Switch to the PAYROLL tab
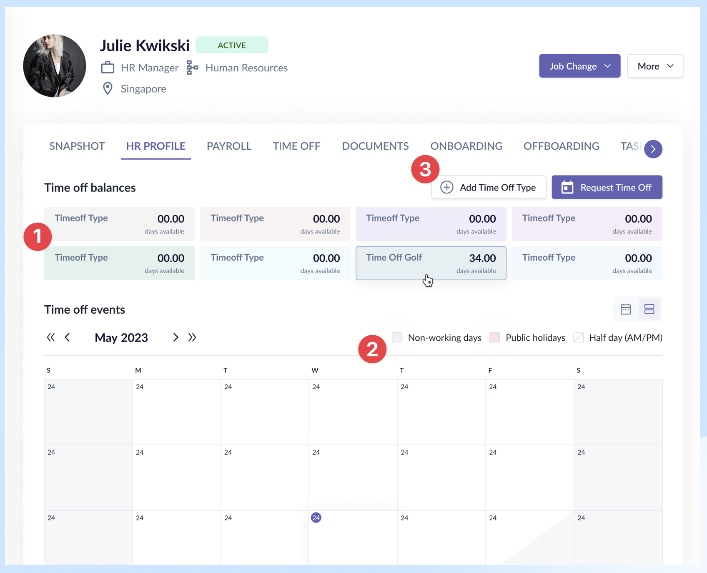707x573 pixels. pos(229,146)
